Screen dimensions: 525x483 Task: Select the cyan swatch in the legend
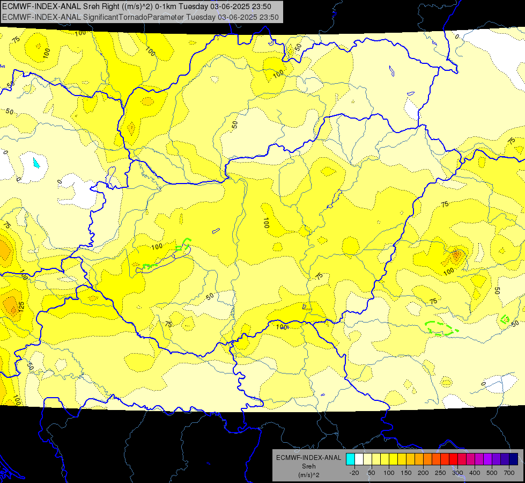(x=350, y=459)
